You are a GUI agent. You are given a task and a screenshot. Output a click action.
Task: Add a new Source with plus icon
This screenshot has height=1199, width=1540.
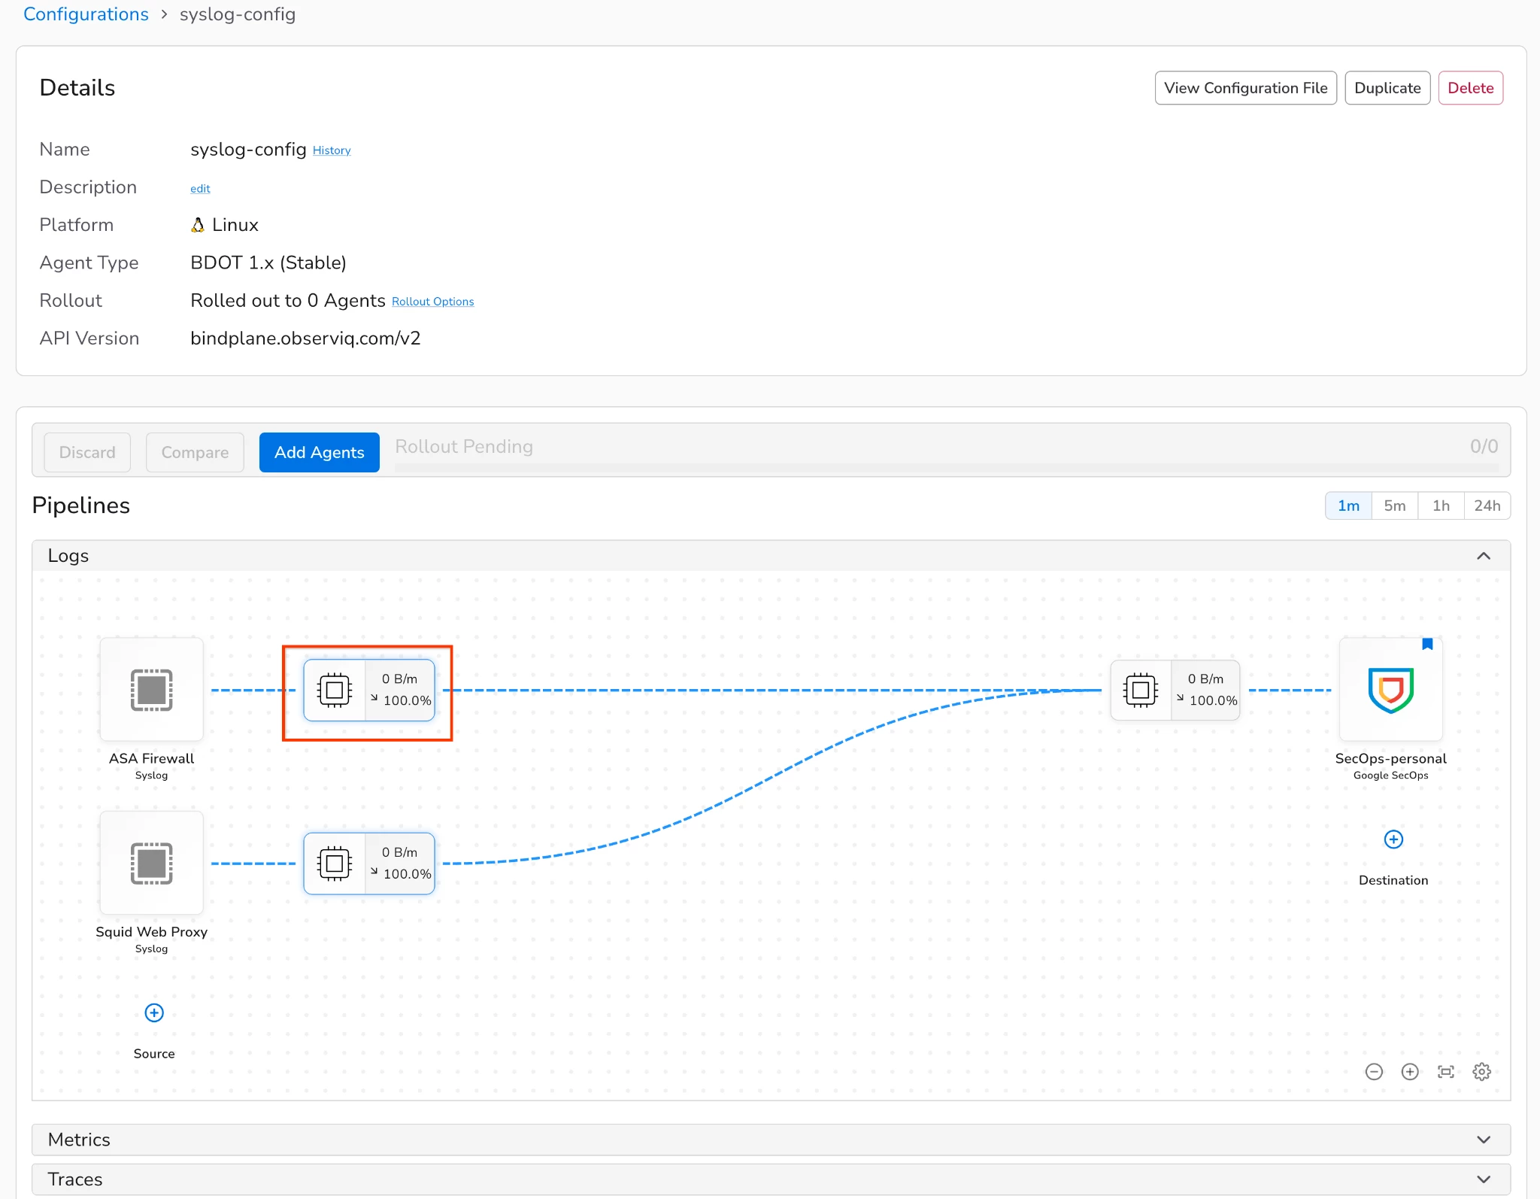tap(154, 1012)
